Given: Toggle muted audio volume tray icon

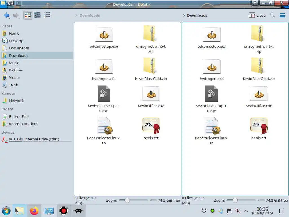Looking at the screenshot, I should coord(238,211).
